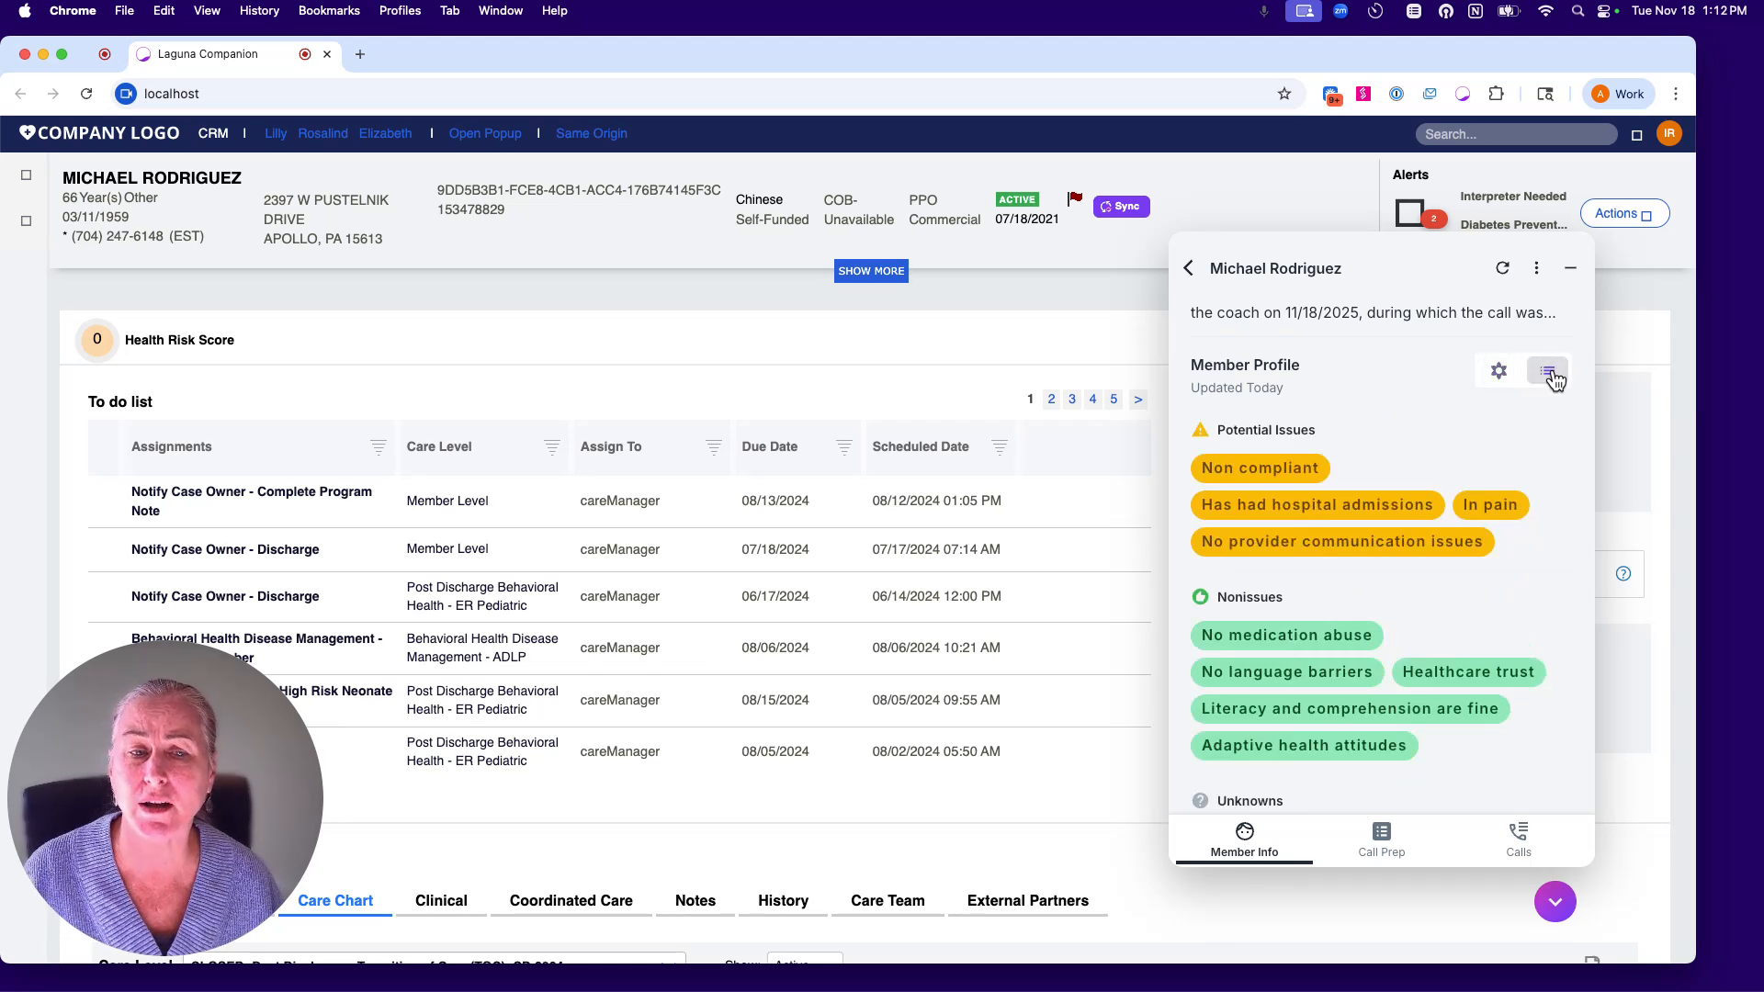Open the settings gear in Member Profile

[x=1498, y=370]
